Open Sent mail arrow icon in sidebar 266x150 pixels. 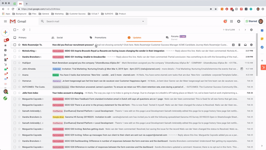click(x=5, y=55)
